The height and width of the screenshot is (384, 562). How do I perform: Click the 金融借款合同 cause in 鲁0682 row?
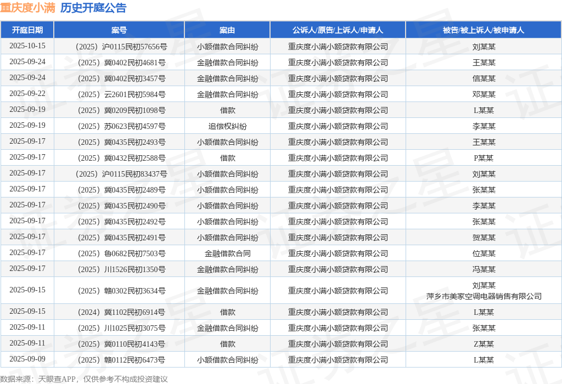228,253
